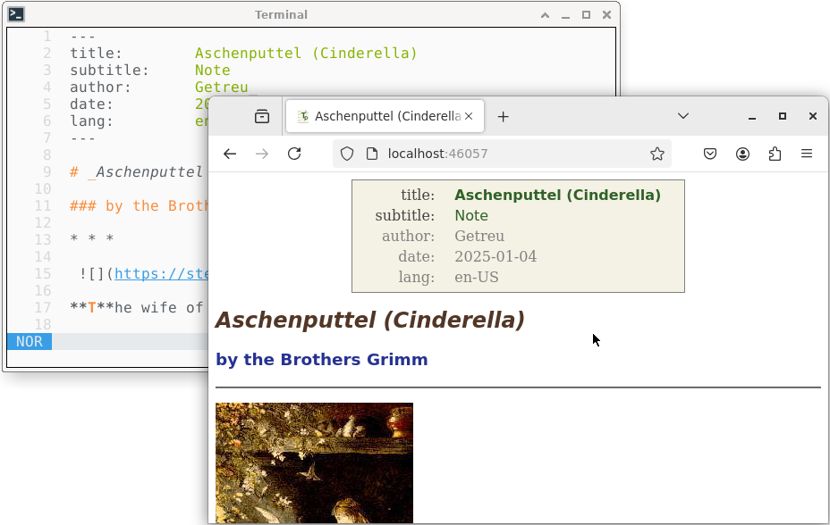Expand the list all tabs dropdown
Viewport: 830px width, 525px height.
683,116
